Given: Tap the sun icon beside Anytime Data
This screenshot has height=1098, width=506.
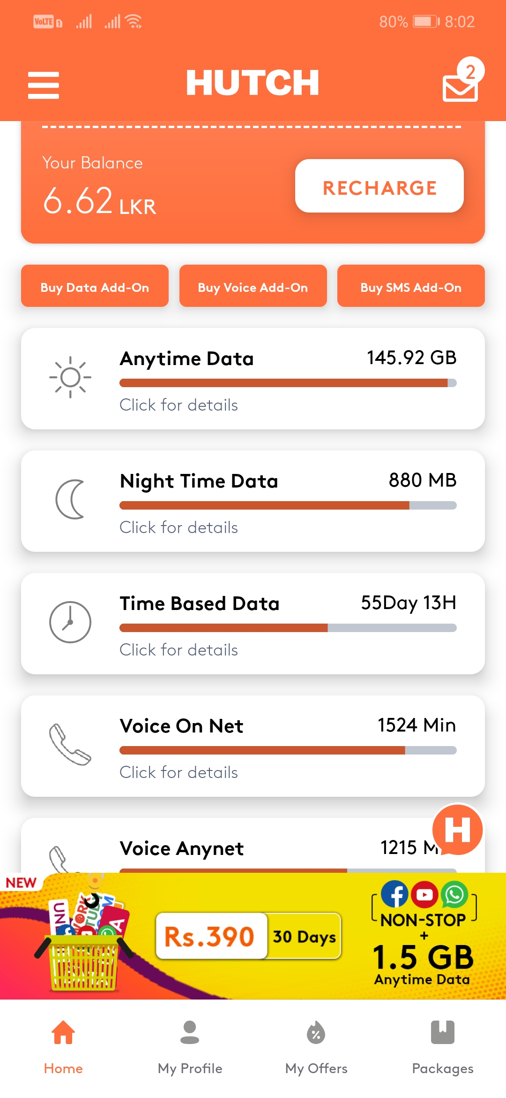Looking at the screenshot, I should pos(70,377).
